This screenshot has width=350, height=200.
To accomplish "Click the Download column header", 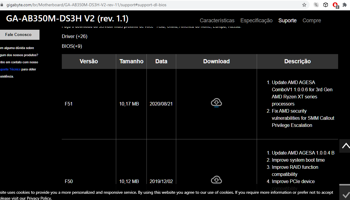I will pyautogui.click(x=216, y=62).
